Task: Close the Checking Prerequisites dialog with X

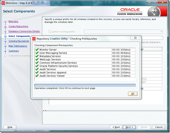Action: (135, 38)
